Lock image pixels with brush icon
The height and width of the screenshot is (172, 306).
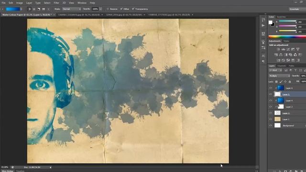(281, 82)
